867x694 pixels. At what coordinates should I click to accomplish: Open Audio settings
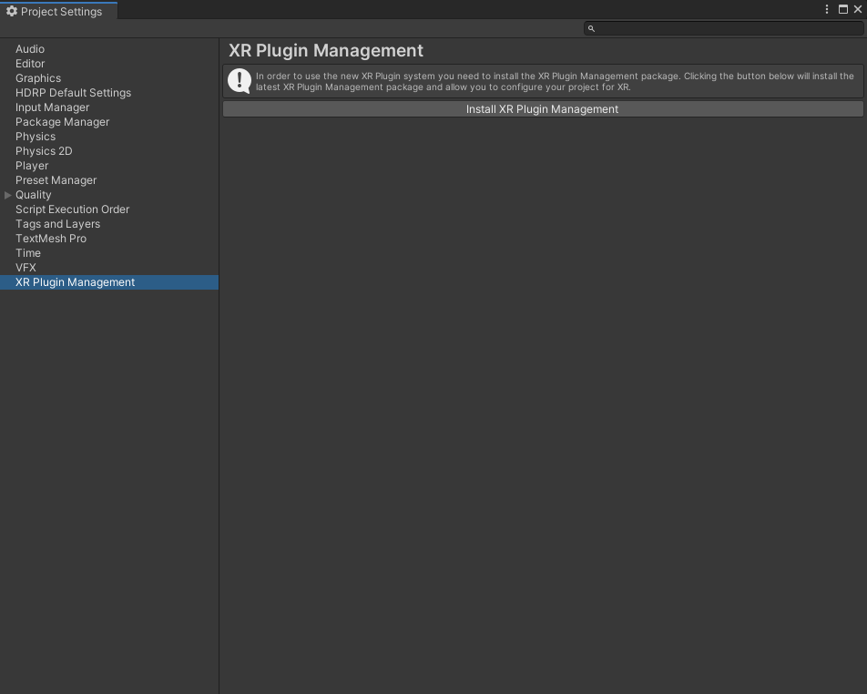pos(30,49)
